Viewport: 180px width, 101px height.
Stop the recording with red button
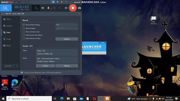(x=73, y=8)
